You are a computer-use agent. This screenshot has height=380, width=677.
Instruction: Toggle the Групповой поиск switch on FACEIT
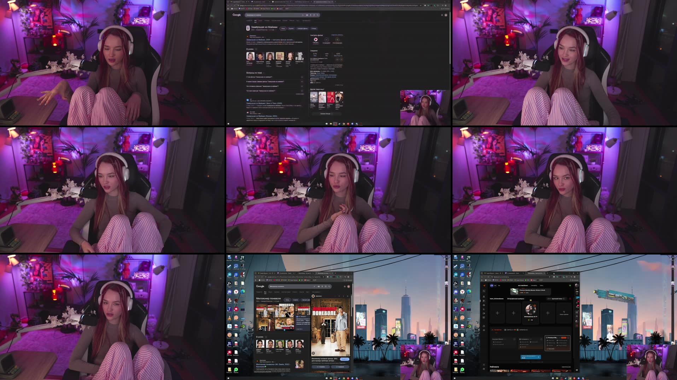[x=564, y=299]
